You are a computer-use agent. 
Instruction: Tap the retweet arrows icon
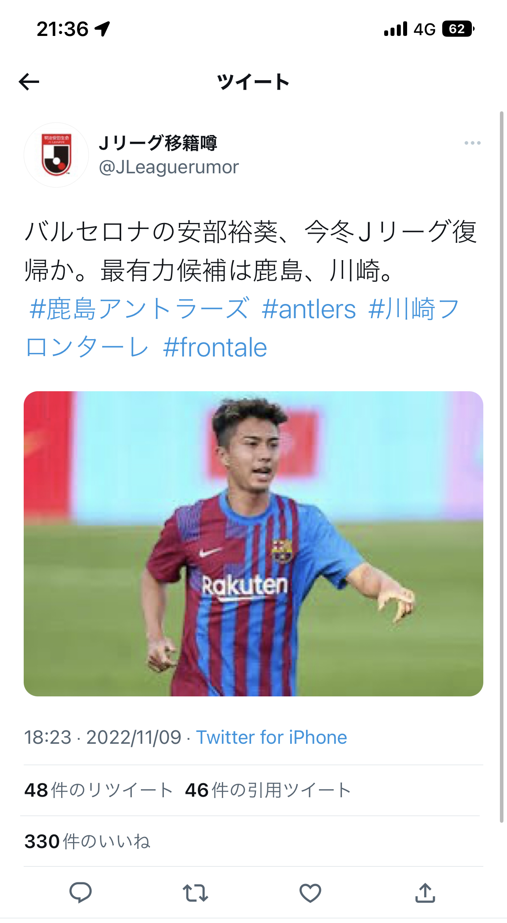point(195,893)
